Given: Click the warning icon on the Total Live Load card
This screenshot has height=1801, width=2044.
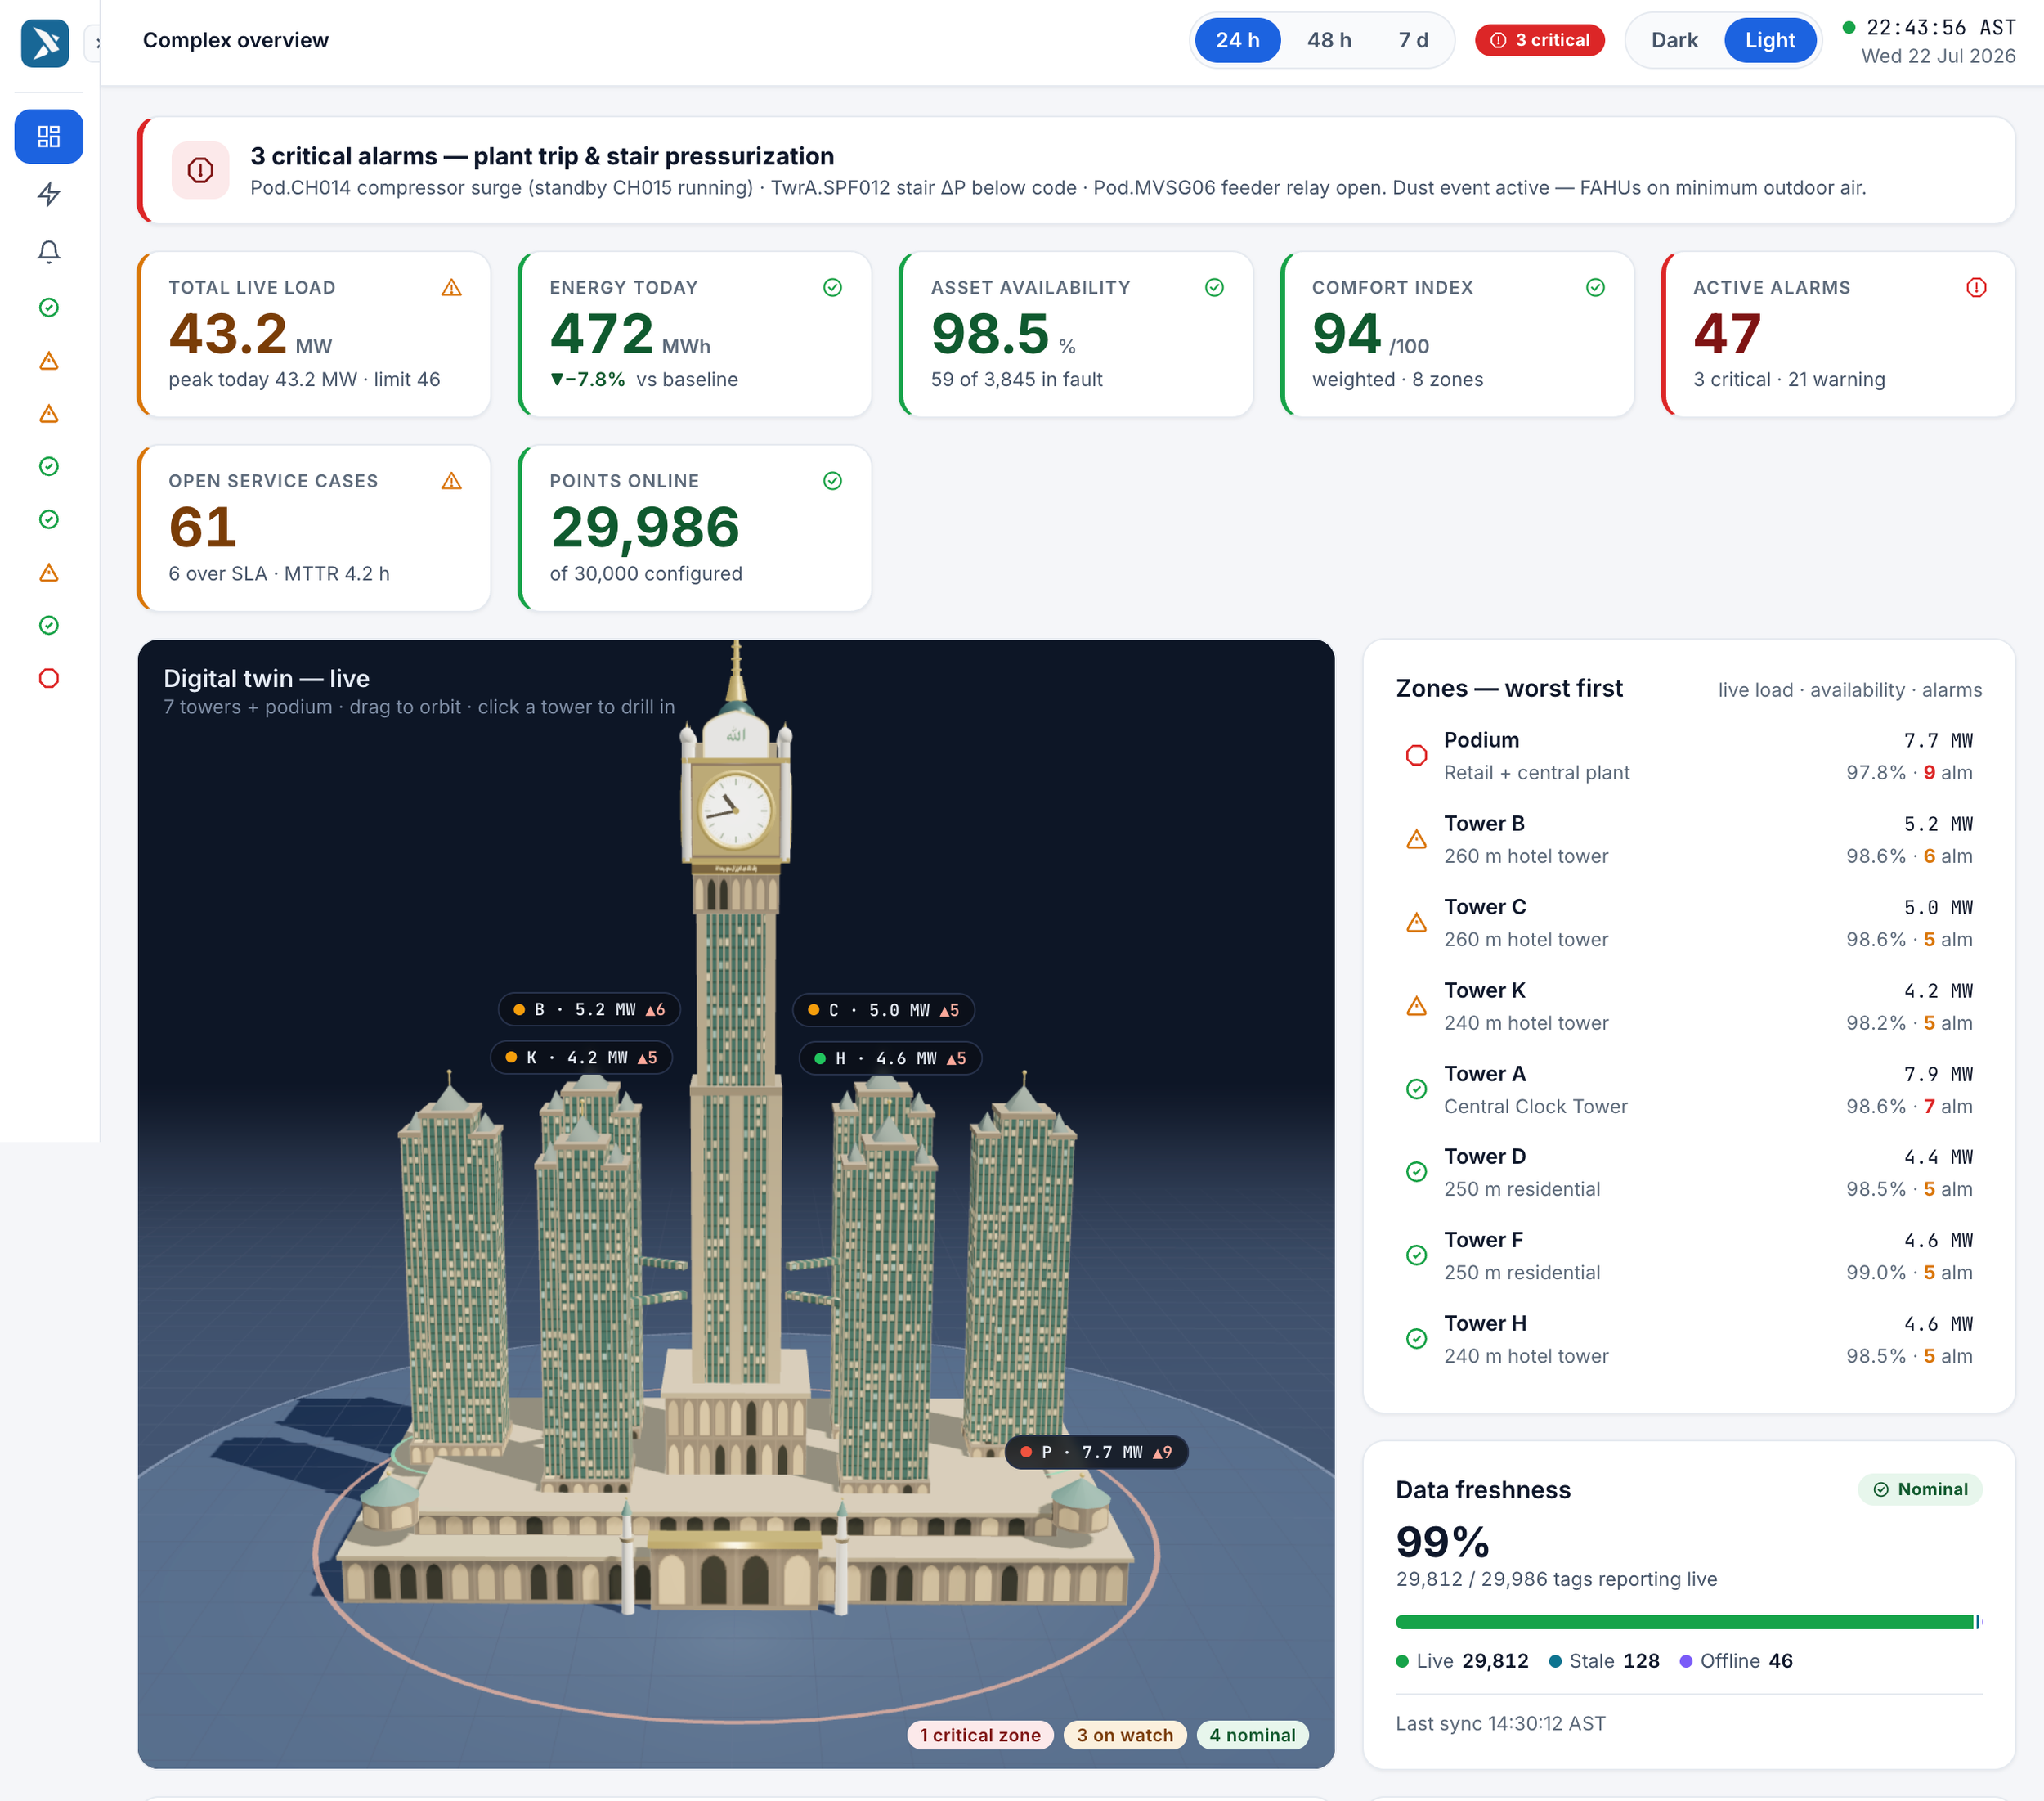Looking at the screenshot, I should [x=452, y=288].
